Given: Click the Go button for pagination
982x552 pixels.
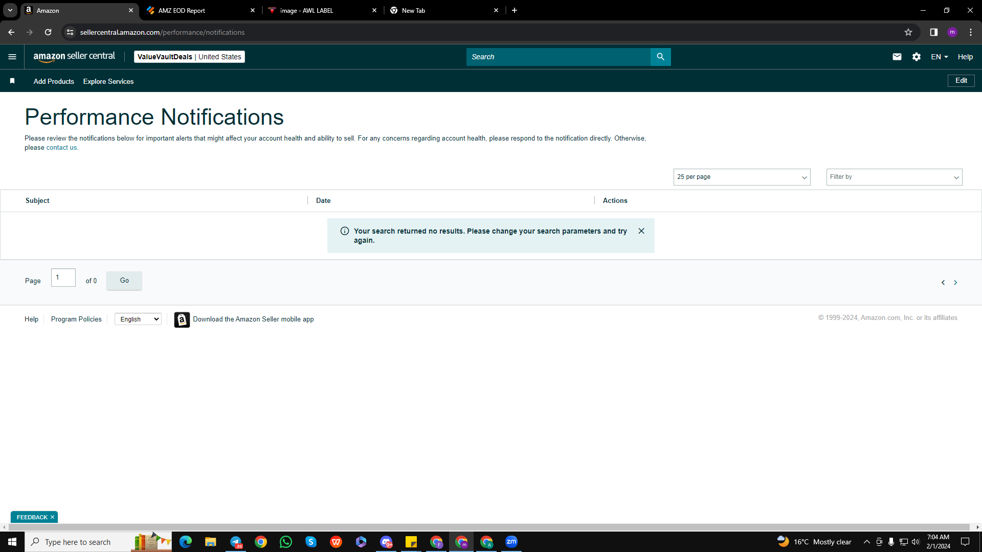Looking at the screenshot, I should pos(124,281).
